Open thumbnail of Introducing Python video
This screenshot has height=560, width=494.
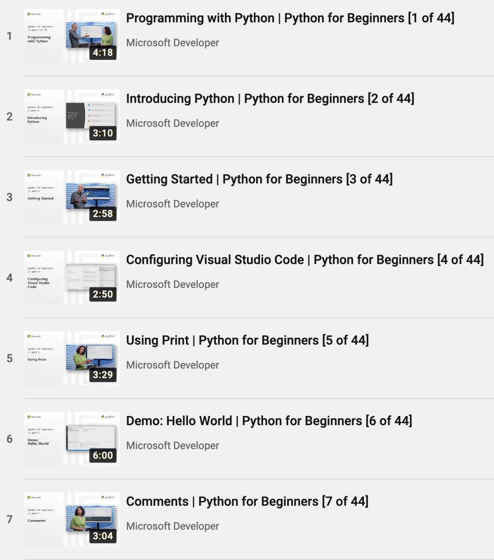[72, 117]
